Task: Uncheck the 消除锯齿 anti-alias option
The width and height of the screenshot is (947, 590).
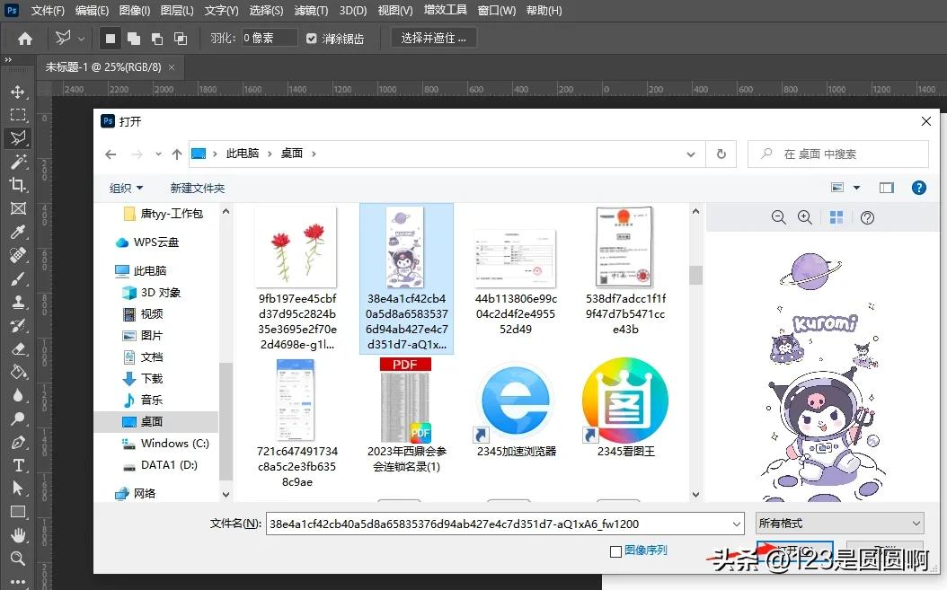Action: pyautogui.click(x=310, y=37)
